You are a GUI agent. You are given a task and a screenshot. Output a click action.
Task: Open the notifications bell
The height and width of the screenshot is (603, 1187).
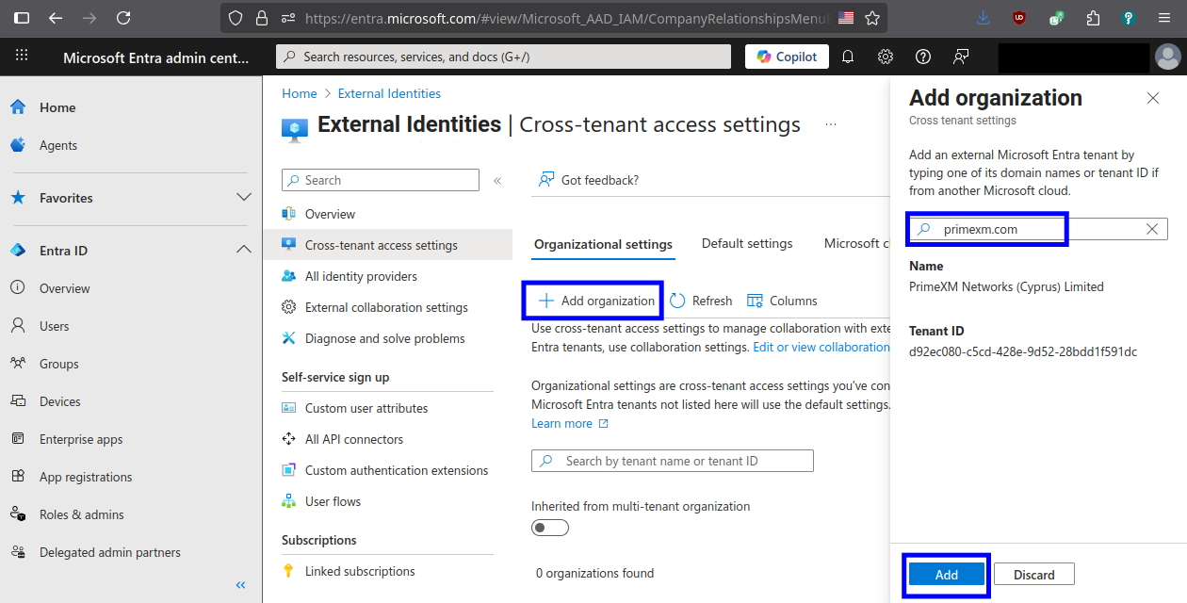[x=848, y=57]
